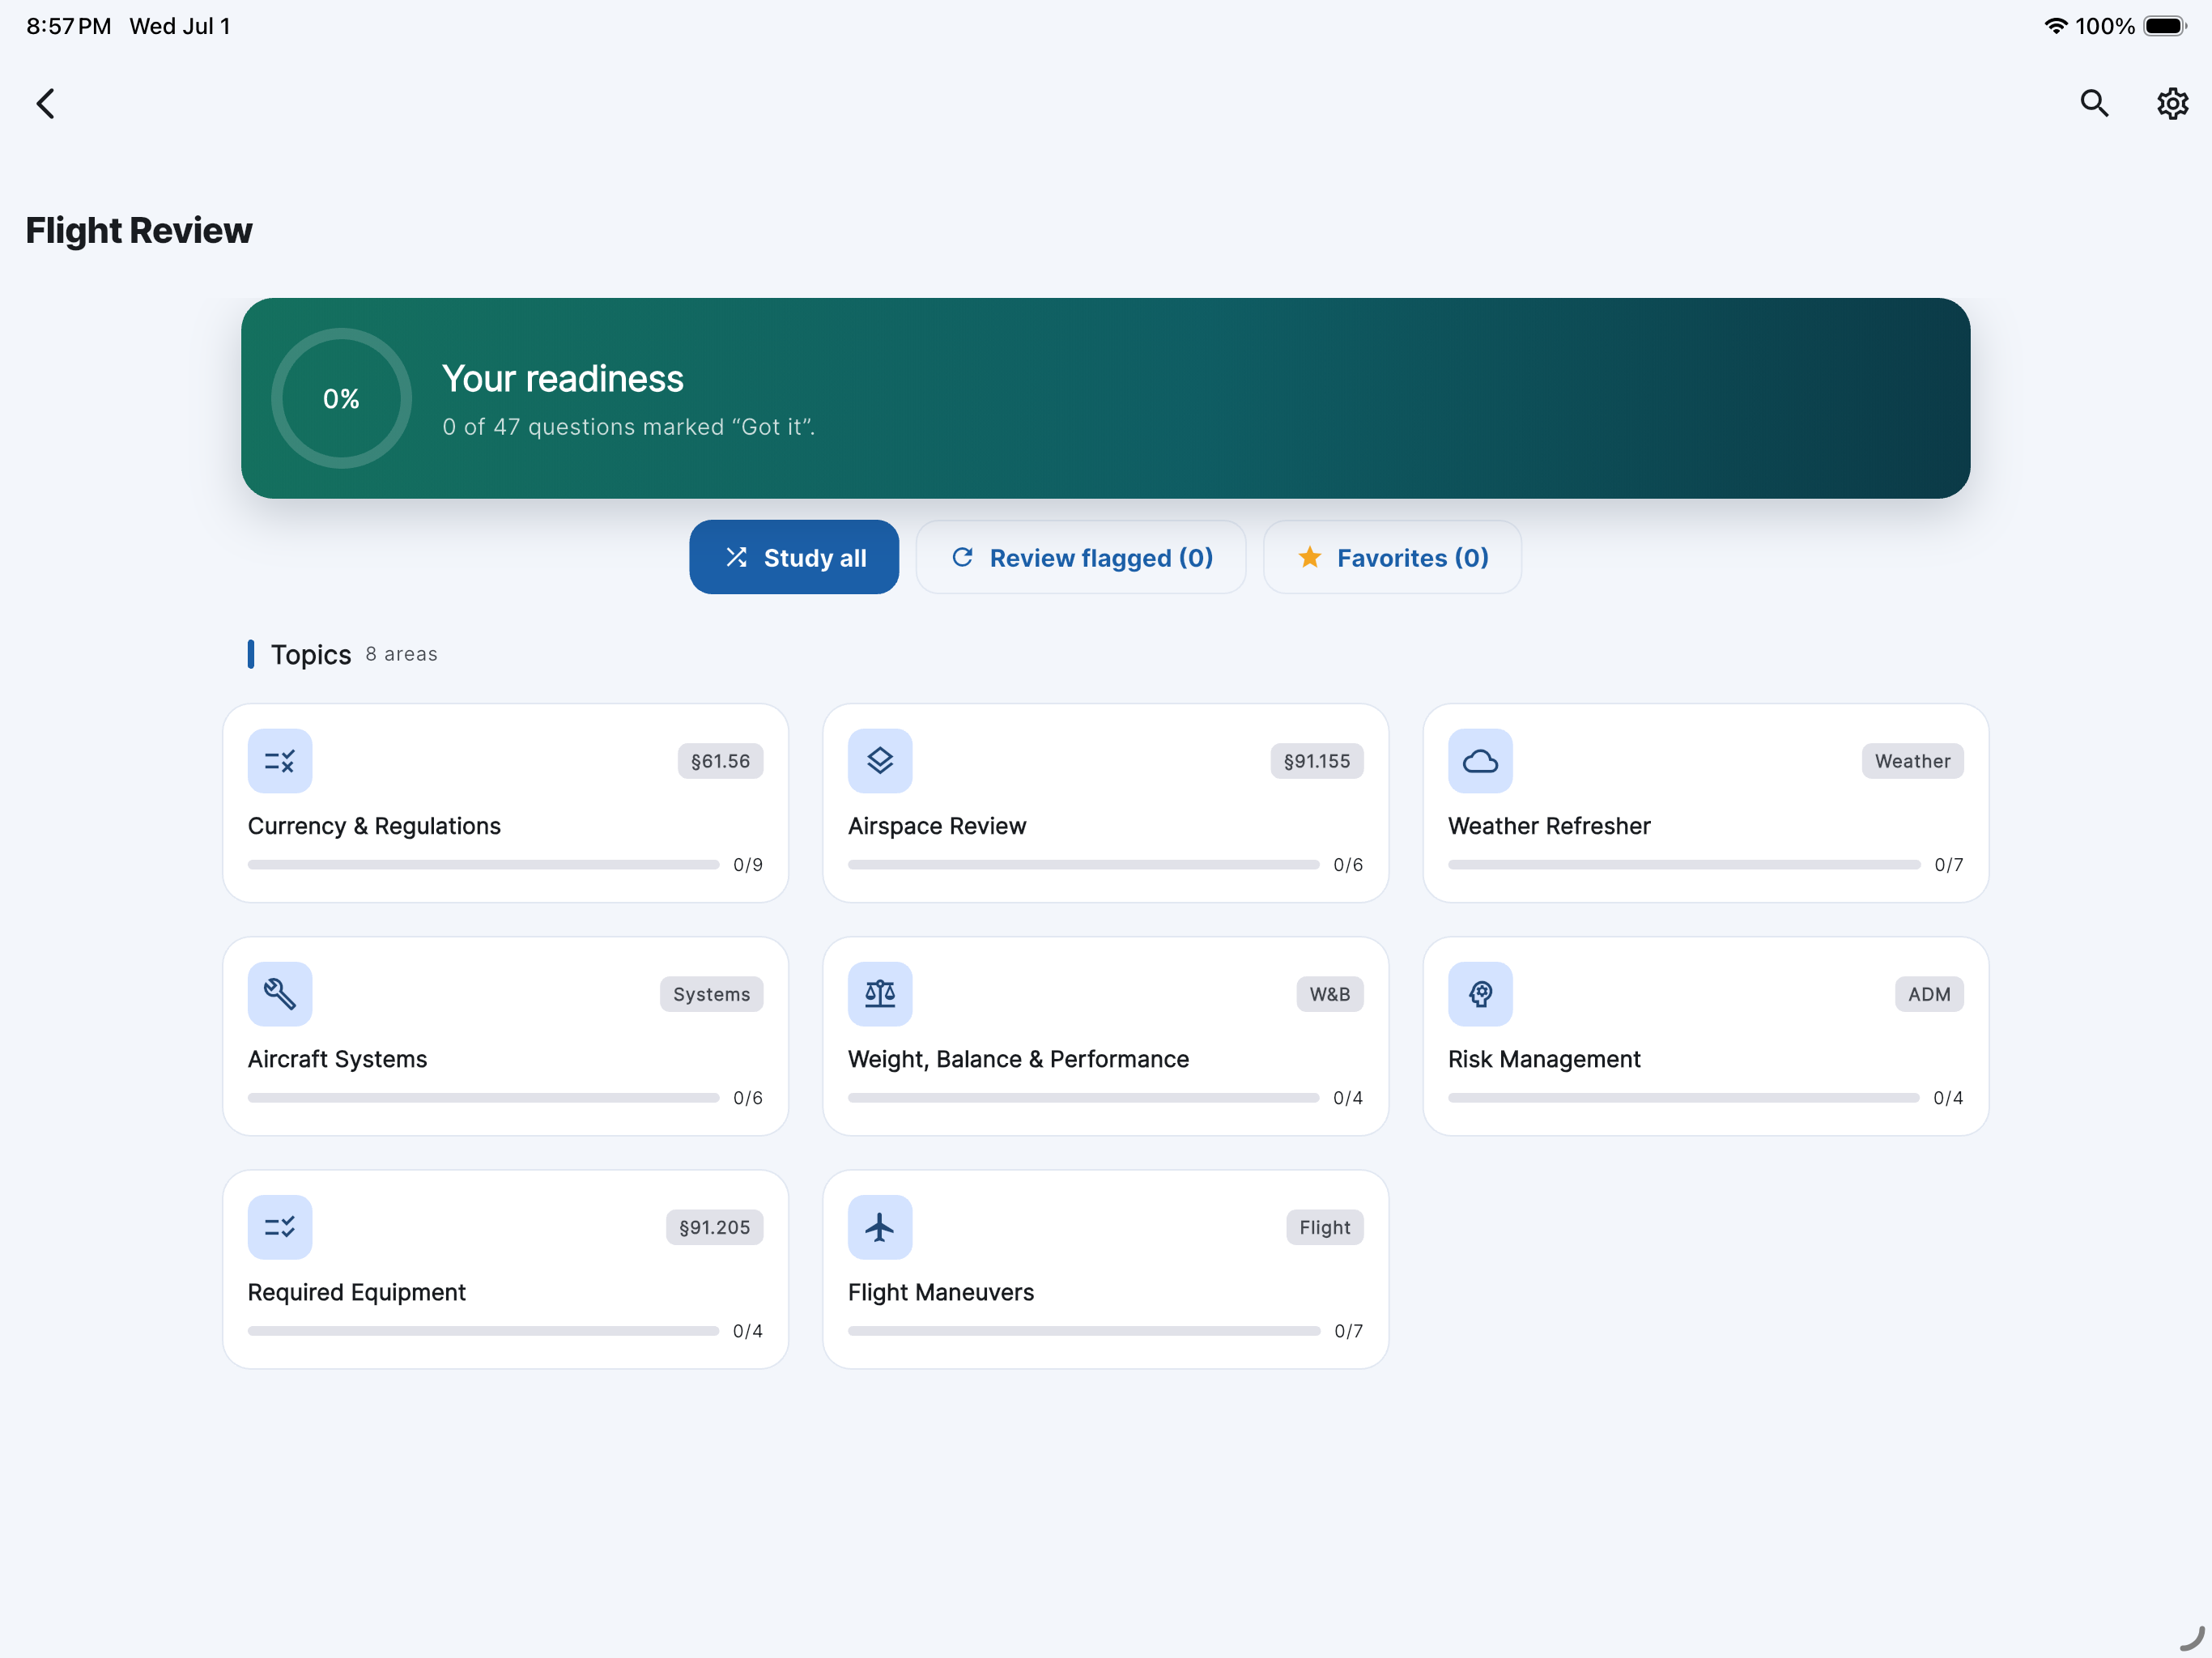The image size is (2212, 1658).
Task: Click the Systems tag badge
Action: click(711, 994)
